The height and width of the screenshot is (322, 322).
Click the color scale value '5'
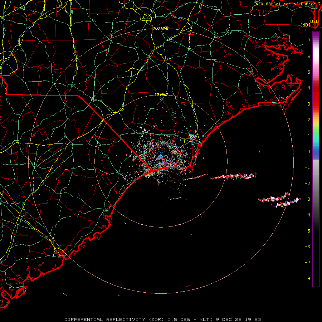coord(309,72)
